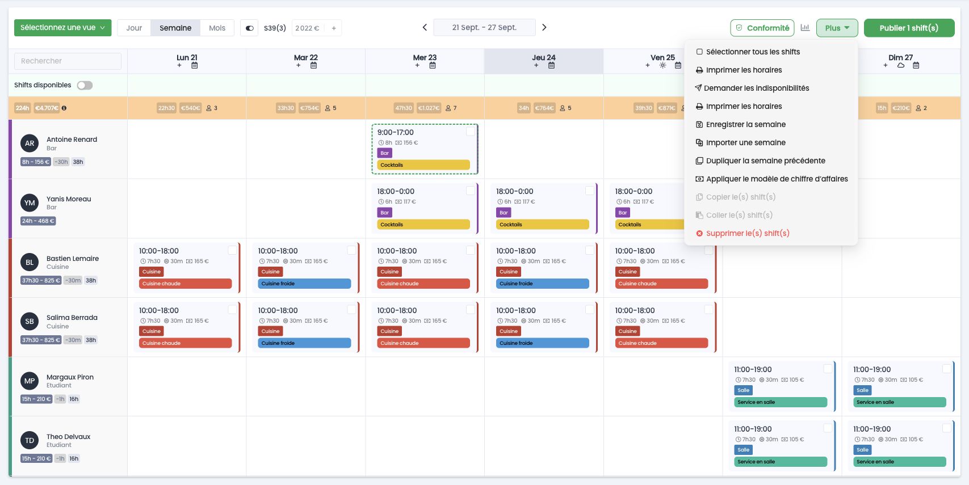Choose Dupliquer la semaine précédente

(761, 161)
